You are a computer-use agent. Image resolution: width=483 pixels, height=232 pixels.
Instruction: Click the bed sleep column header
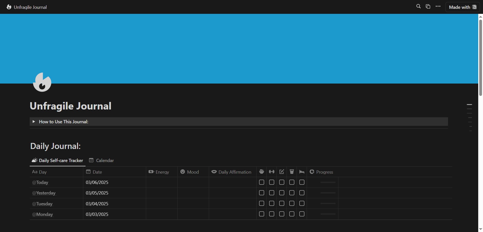pyautogui.click(x=302, y=172)
